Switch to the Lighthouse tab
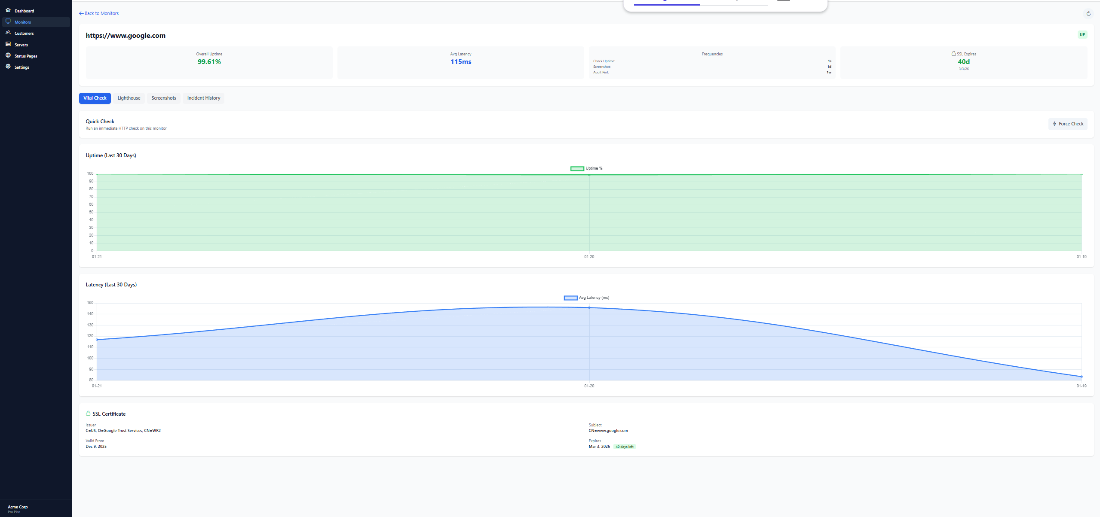 coord(129,98)
